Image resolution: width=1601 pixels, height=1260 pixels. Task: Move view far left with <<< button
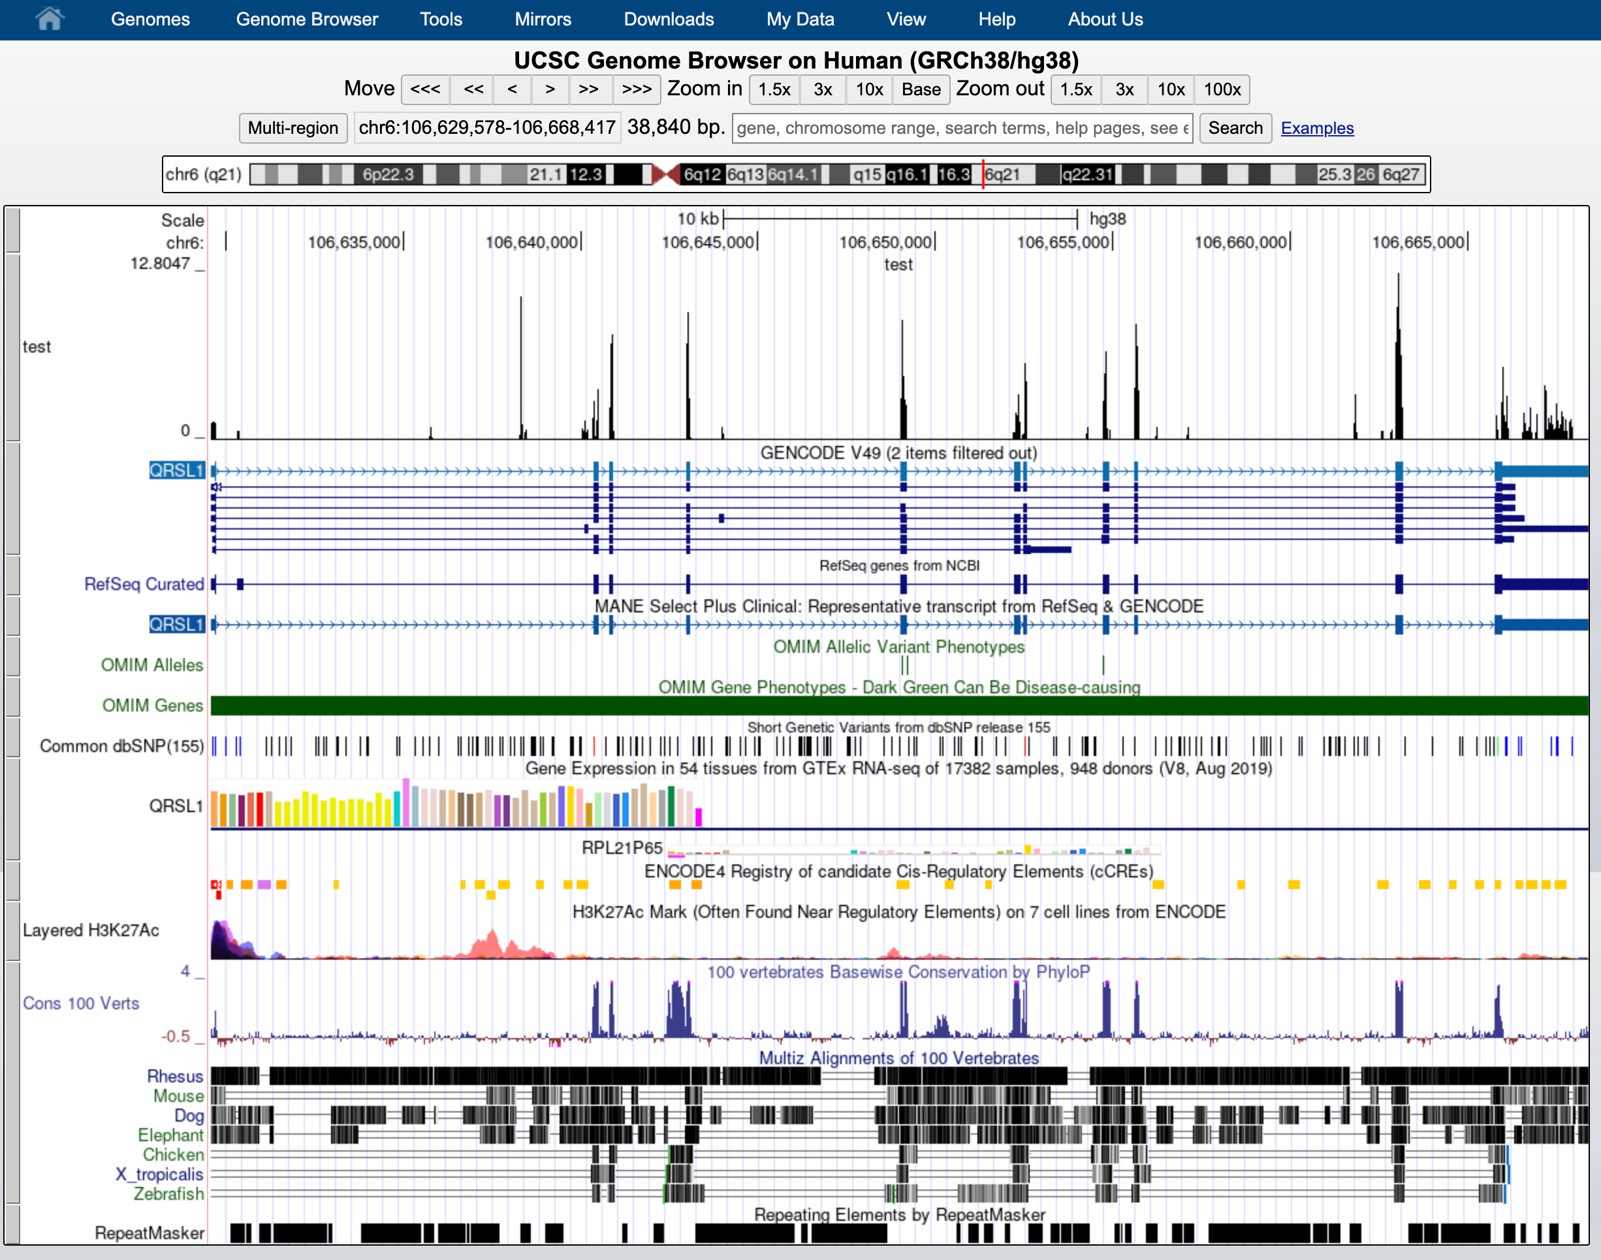[x=425, y=89]
